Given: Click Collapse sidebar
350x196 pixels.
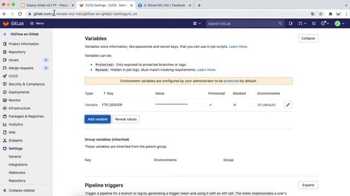Looking at the screenshot, I should pyautogui.click(x=19, y=191).
